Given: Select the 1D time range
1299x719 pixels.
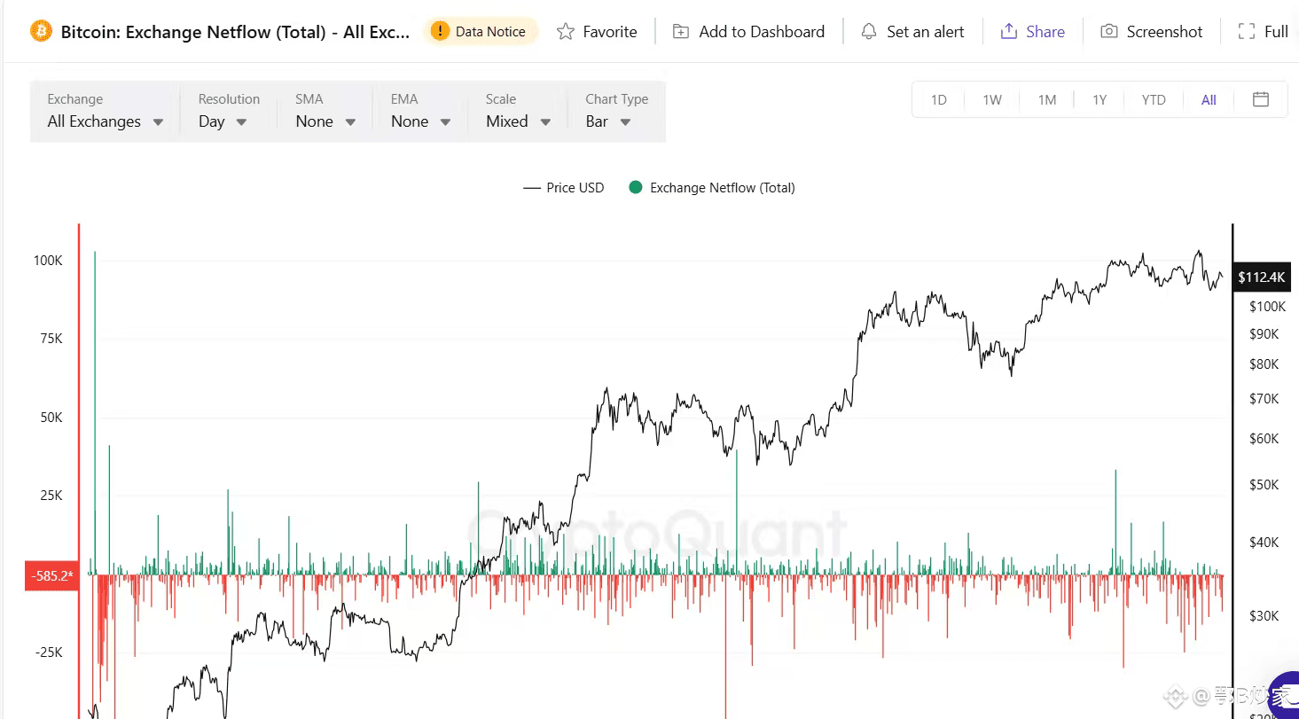Looking at the screenshot, I should [x=938, y=100].
